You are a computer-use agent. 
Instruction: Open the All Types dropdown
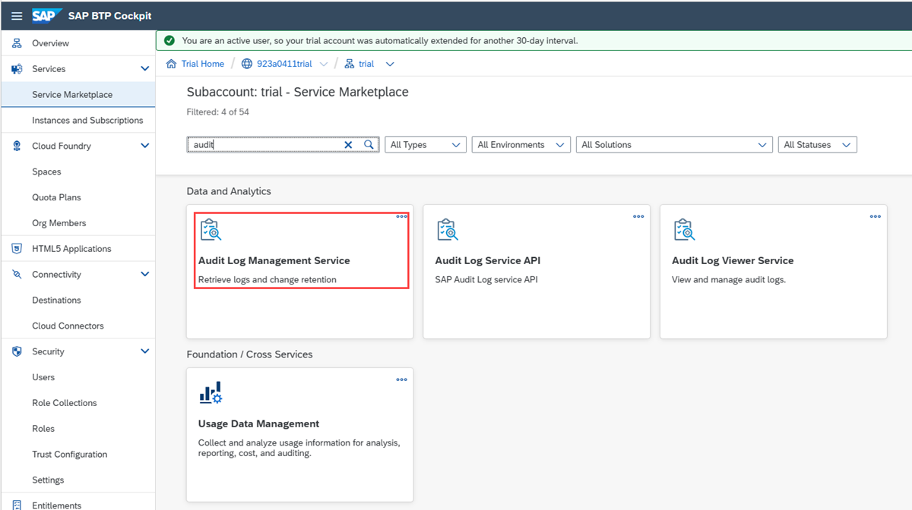(425, 144)
